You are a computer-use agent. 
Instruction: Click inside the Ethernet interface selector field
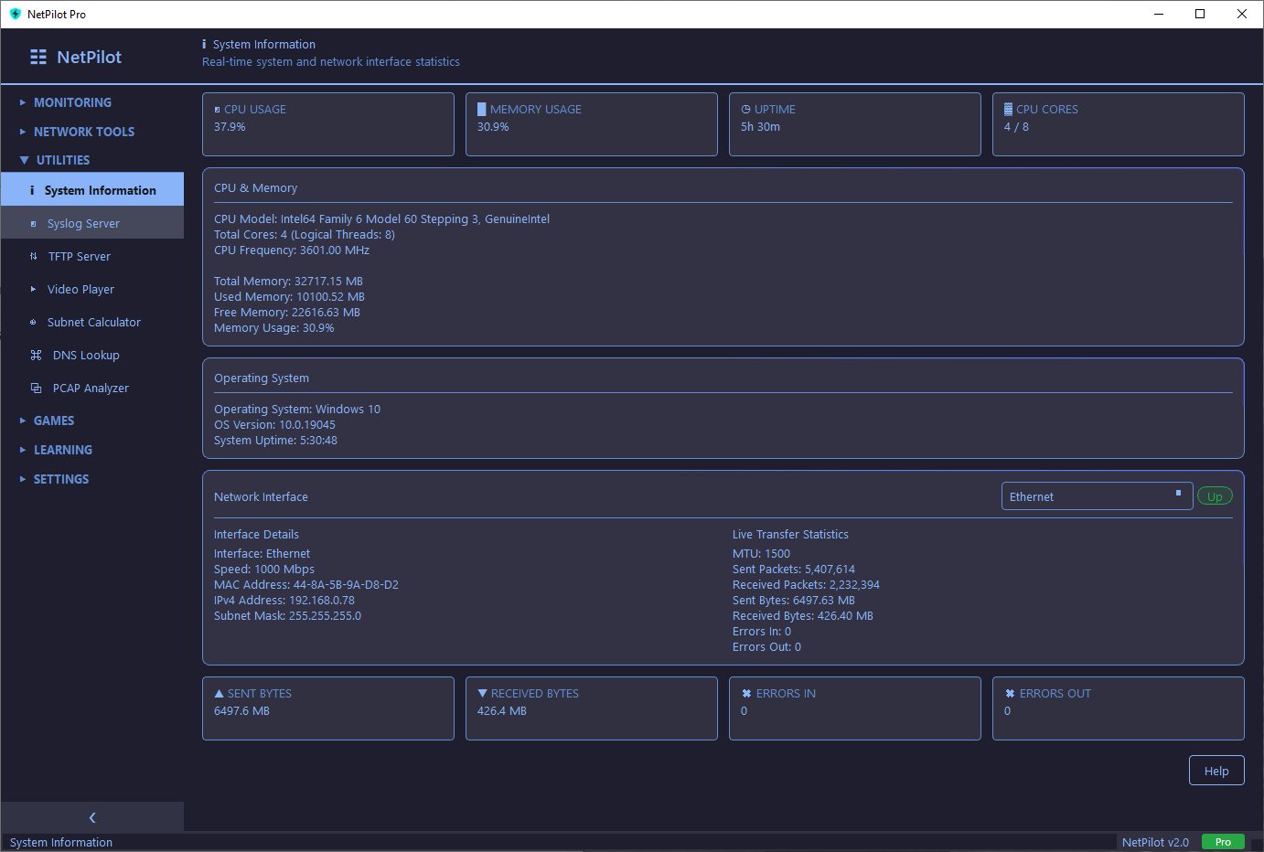click(1079, 495)
